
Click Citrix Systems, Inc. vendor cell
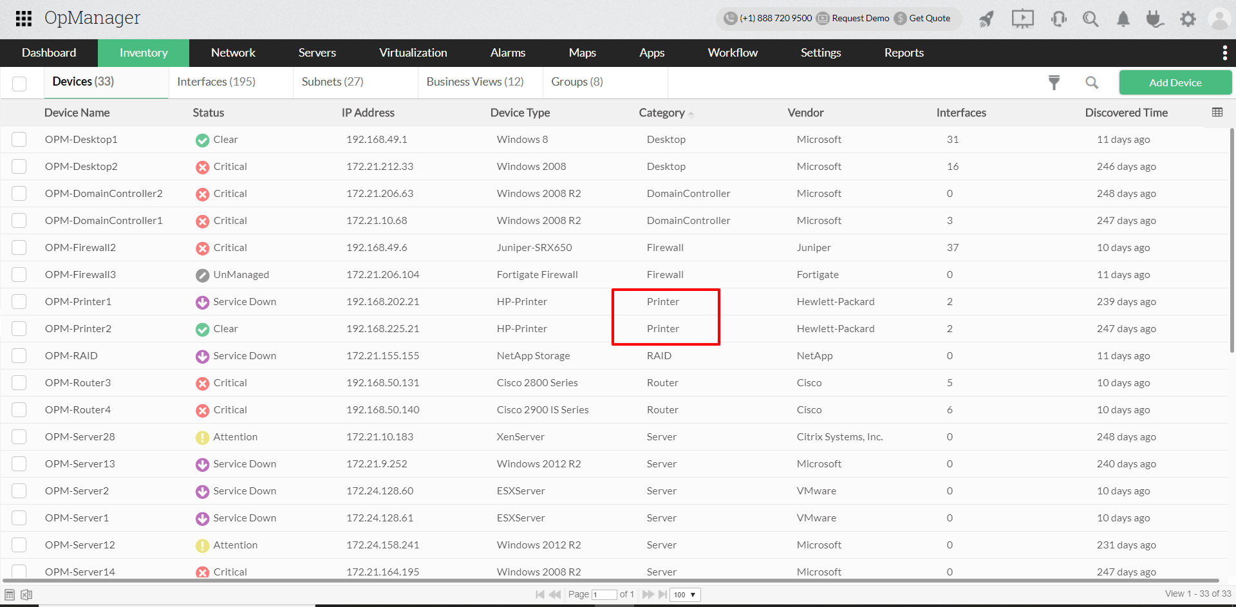click(839, 437)
